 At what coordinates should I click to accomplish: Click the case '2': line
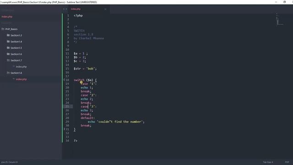click(88, 95)
